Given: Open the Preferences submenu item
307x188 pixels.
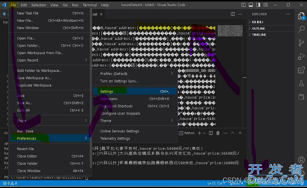Looking at the screenshot, I should pyautogui.click(x=50, y=138).
